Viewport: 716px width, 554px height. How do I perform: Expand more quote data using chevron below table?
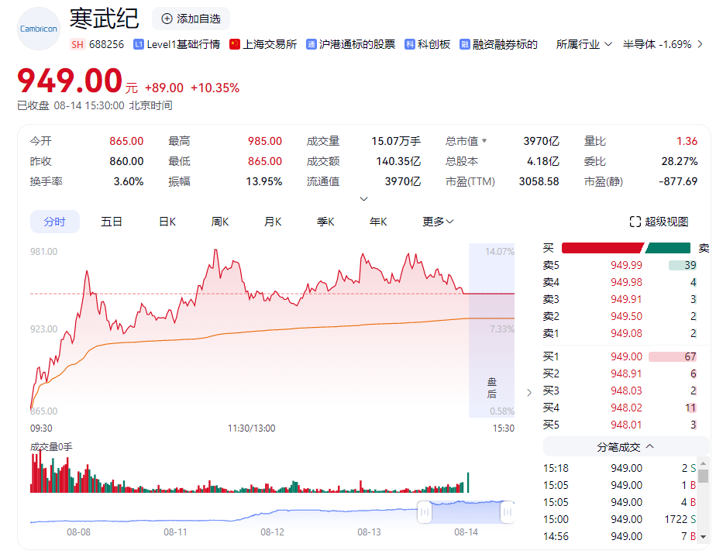pyautogui.click(x=364, y=198)
